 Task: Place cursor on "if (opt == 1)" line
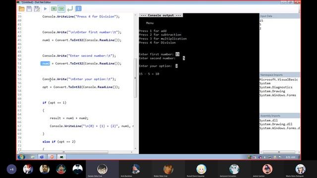(54, 102)
